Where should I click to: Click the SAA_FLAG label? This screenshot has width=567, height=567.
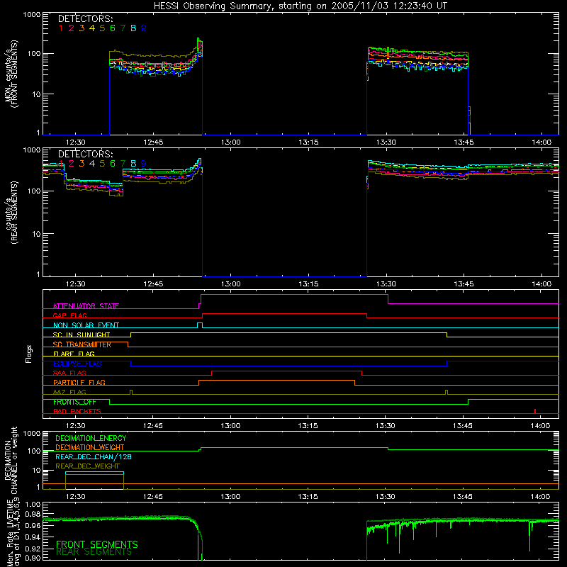pyautogui.click(x=69, y=373)
